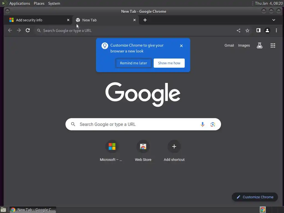Viewport: 284px width, 213px height.
Task: Focus the Google search box
Action: [143, 124]
